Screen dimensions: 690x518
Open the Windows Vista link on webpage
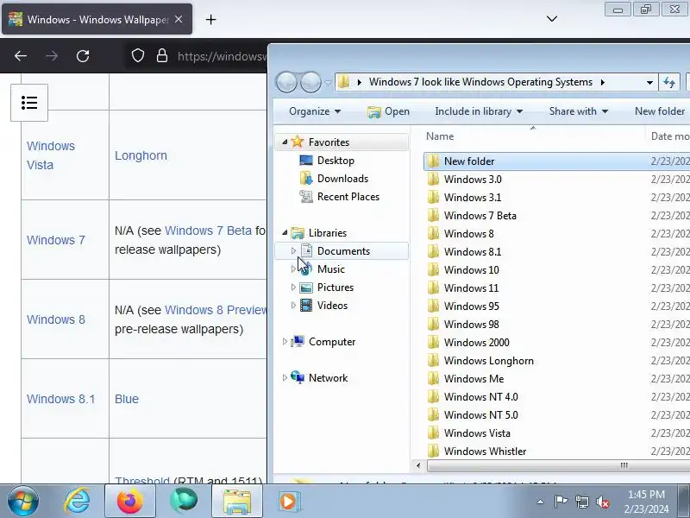pyautogui.click(x=51, y=155)
